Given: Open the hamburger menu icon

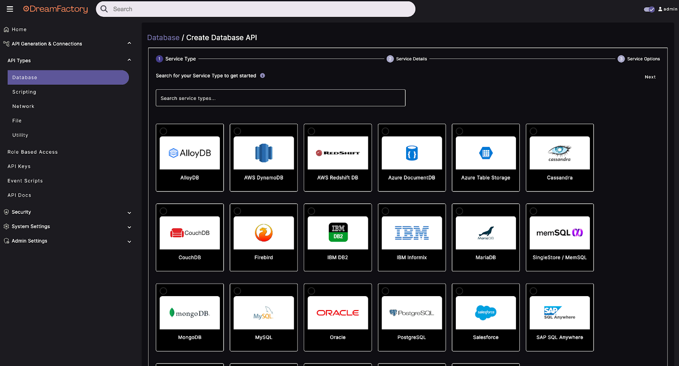Looking at the screenshot, I should pyautogui.click(x=10, y=9).
